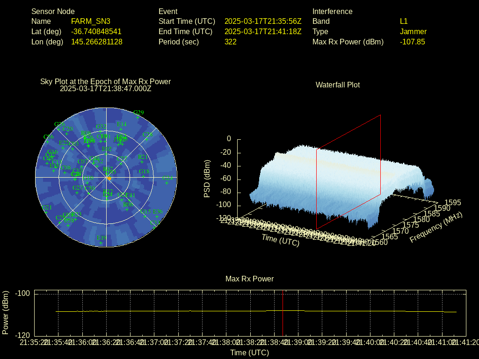
Task: Click the red marker line in Max Rx Power plot
Action: [283, 313]
